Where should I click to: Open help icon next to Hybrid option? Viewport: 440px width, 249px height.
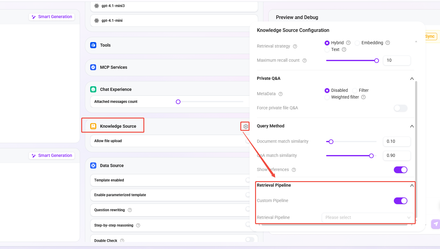[x=348, y=43]
